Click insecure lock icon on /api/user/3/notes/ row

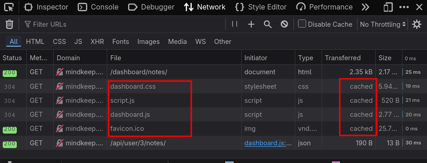point(60,143)
